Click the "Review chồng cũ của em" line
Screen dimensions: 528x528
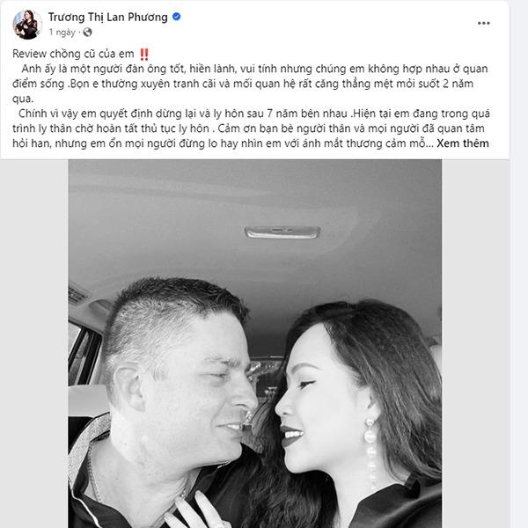tap(73, 54)
